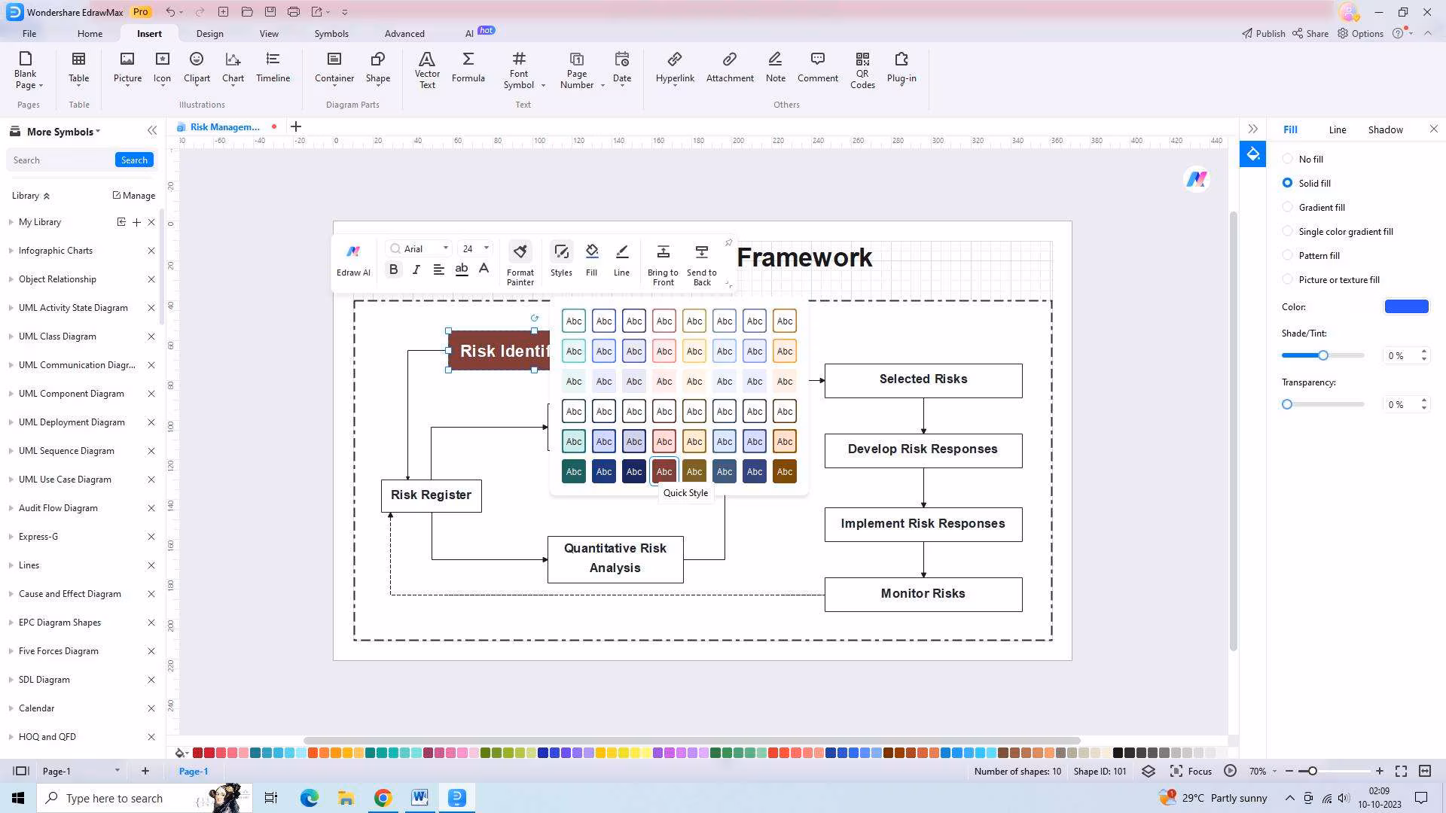Click Format Painter in floating toolbar
1446x813 pixels.
click(x=520, y=263)
